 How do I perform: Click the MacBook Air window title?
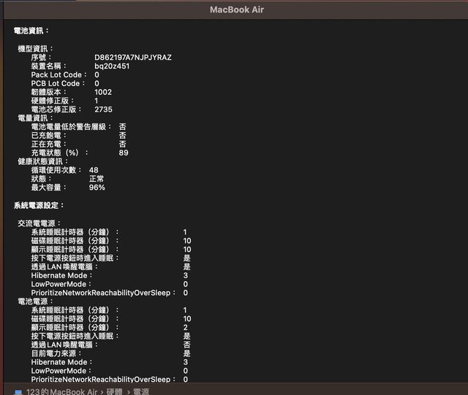pyautogui.click(x=236, y=9)
